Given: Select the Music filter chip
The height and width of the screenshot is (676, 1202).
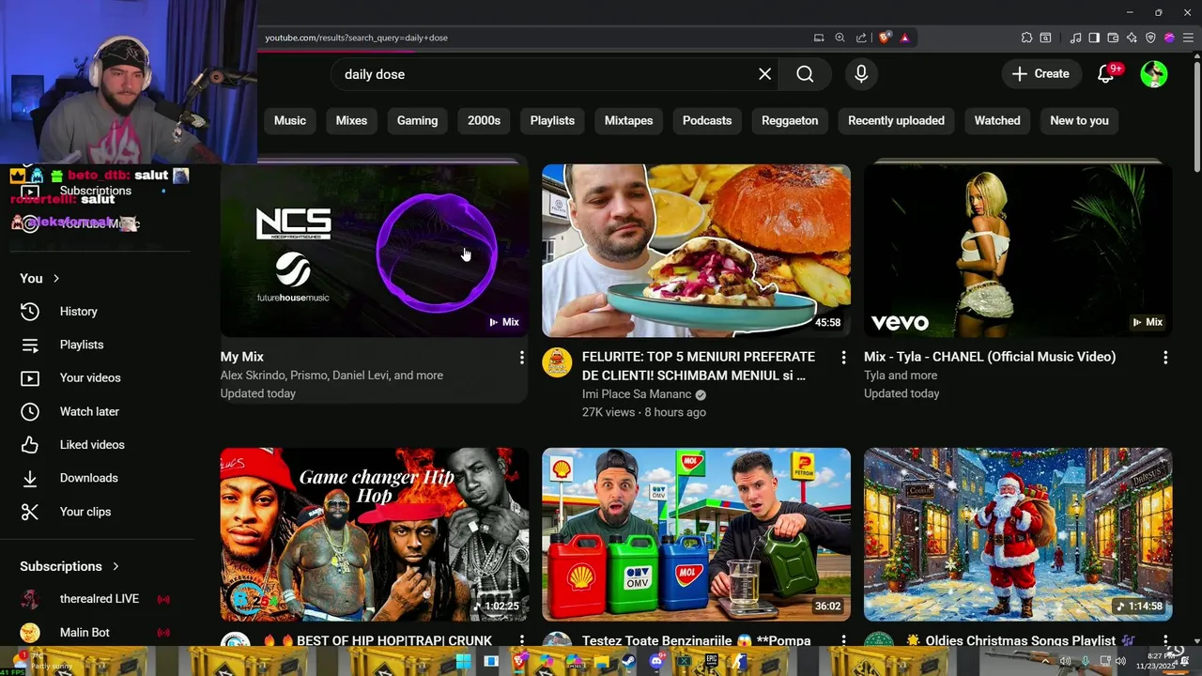Looking at the screenshot, I should [x=289, y=120].
